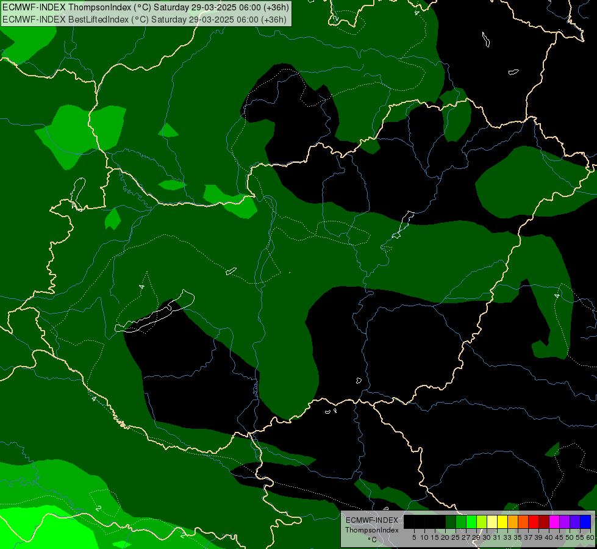597x549 pixels.
Task: Click the long white-outlined Lake Balaton shape
Action: 154,316
